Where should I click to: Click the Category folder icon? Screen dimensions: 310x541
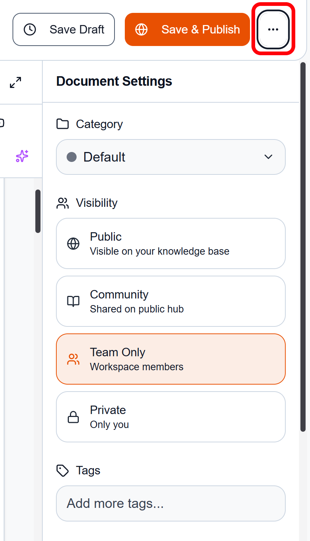(x=63, y=124)
